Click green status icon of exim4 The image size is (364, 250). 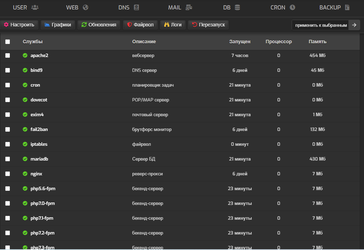(x=25, y=114)
